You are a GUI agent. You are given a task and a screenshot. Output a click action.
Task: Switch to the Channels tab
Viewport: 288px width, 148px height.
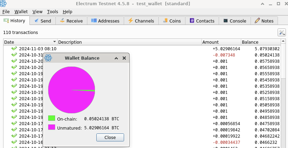point(141,21)
